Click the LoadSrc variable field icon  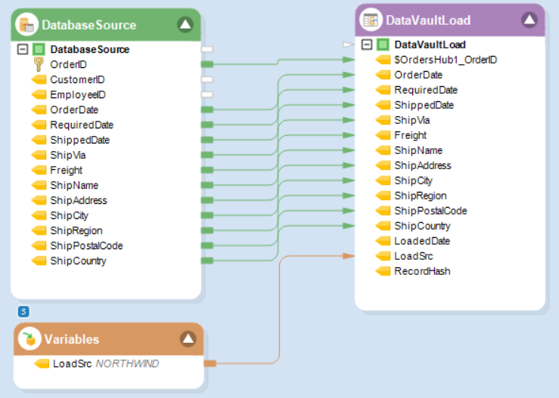(42, 364)
